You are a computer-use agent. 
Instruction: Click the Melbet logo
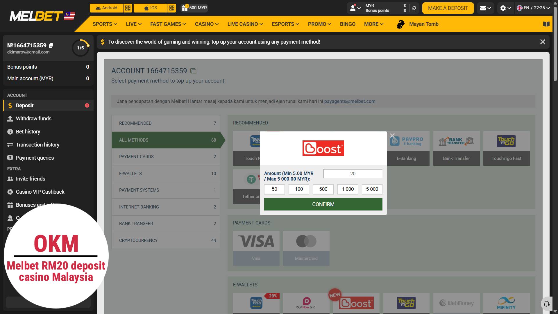coord(42,16)
